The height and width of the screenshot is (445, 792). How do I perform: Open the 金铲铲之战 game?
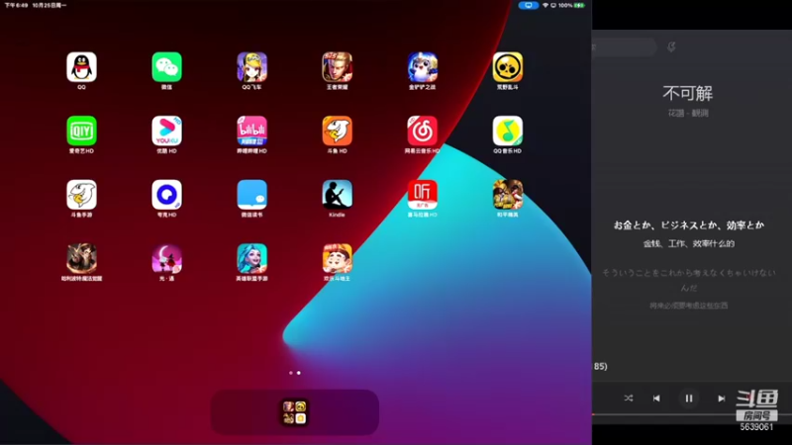click(423, 67)
